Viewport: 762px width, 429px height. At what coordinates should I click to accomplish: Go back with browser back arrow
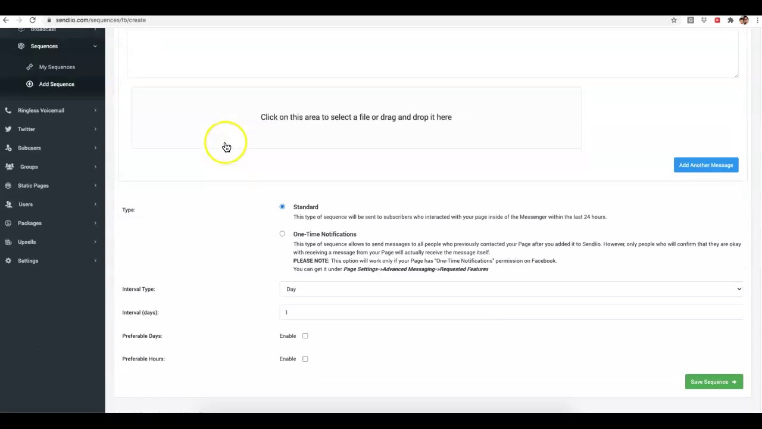pyautogui.click(x=6, y=20)
